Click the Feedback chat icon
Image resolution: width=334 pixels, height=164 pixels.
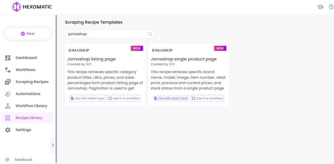click(x=7, y=160)
